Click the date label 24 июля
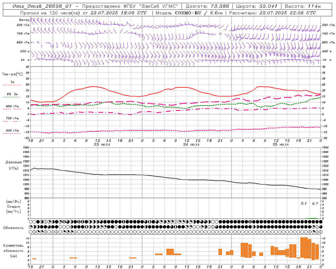The height and width of the screenshot is (269, 336). tap(191, 144)
